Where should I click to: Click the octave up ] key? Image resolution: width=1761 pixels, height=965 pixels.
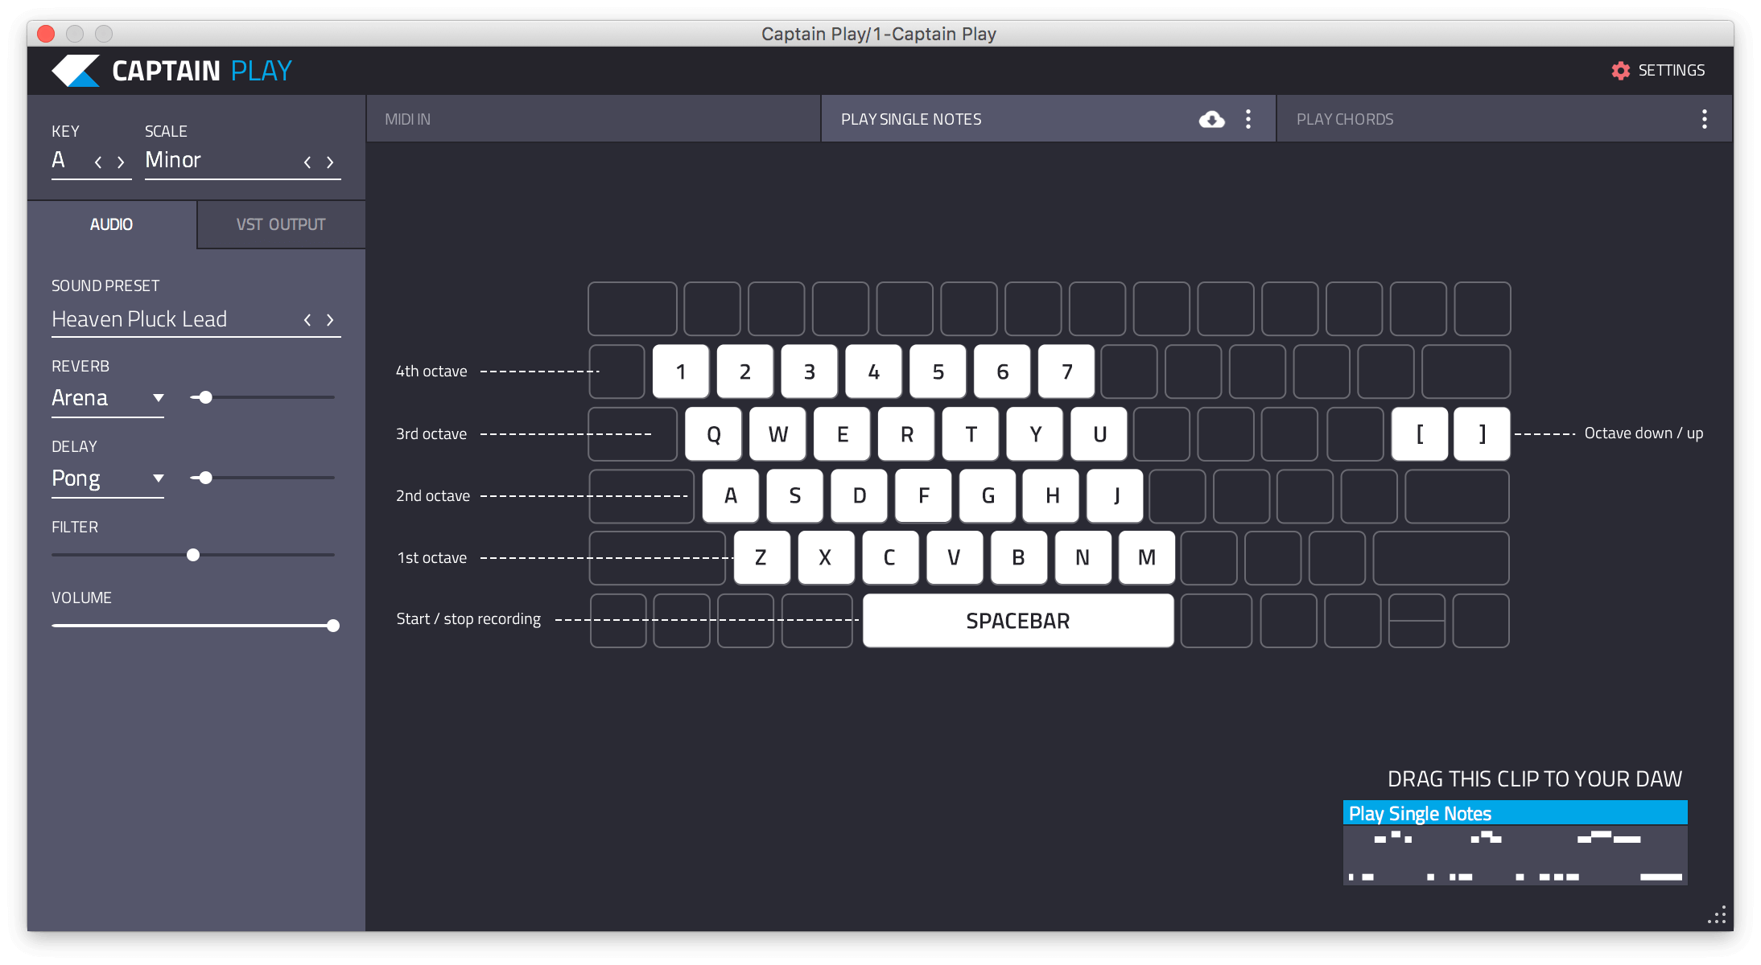(x=1482, y=434)
